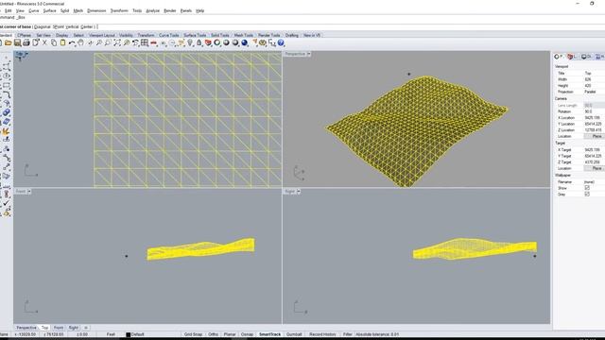This screenshot has width=605, height=340.
Task: Select the yellow Explode tool in sidebar
Action: [x=7, y=131]
